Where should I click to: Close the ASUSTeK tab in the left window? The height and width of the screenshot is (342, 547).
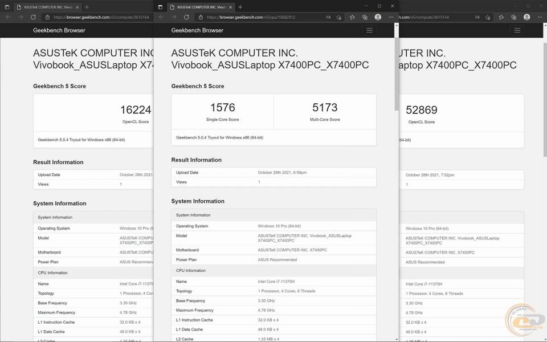pyautogui.click(x=77, y=7)
